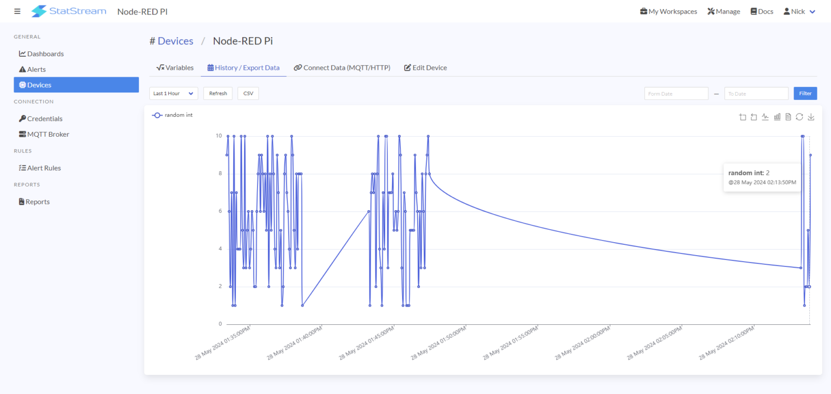Click the zoom reset icon
This screenshot has width=831, height=394.
[x=754, y=117]
